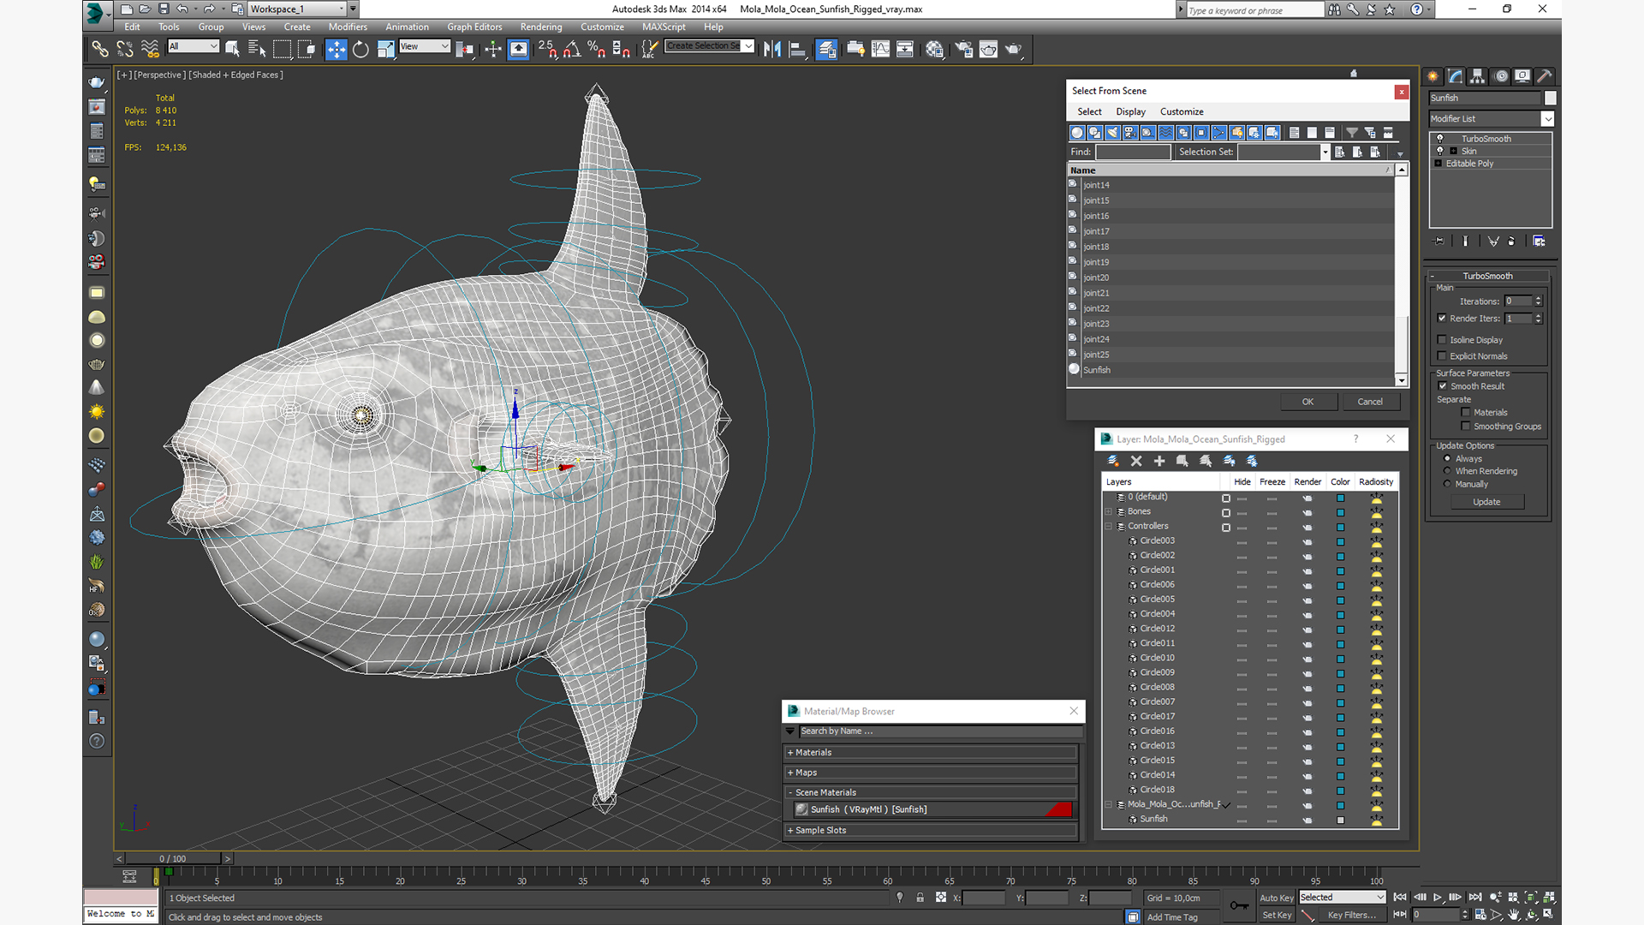Click the Key Filters button
Image resolution: width=1644 pixels, height=925 pixels.
click(1351, 915)
